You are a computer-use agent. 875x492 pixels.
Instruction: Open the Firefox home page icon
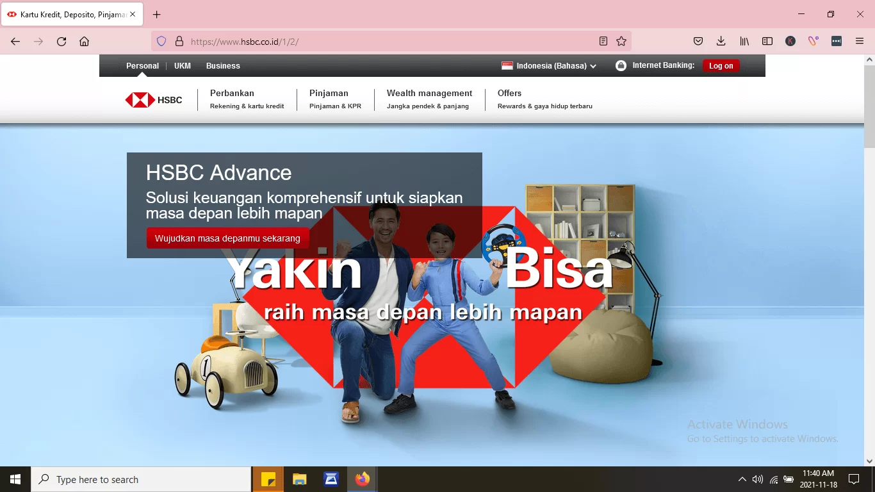click(84, 41)
